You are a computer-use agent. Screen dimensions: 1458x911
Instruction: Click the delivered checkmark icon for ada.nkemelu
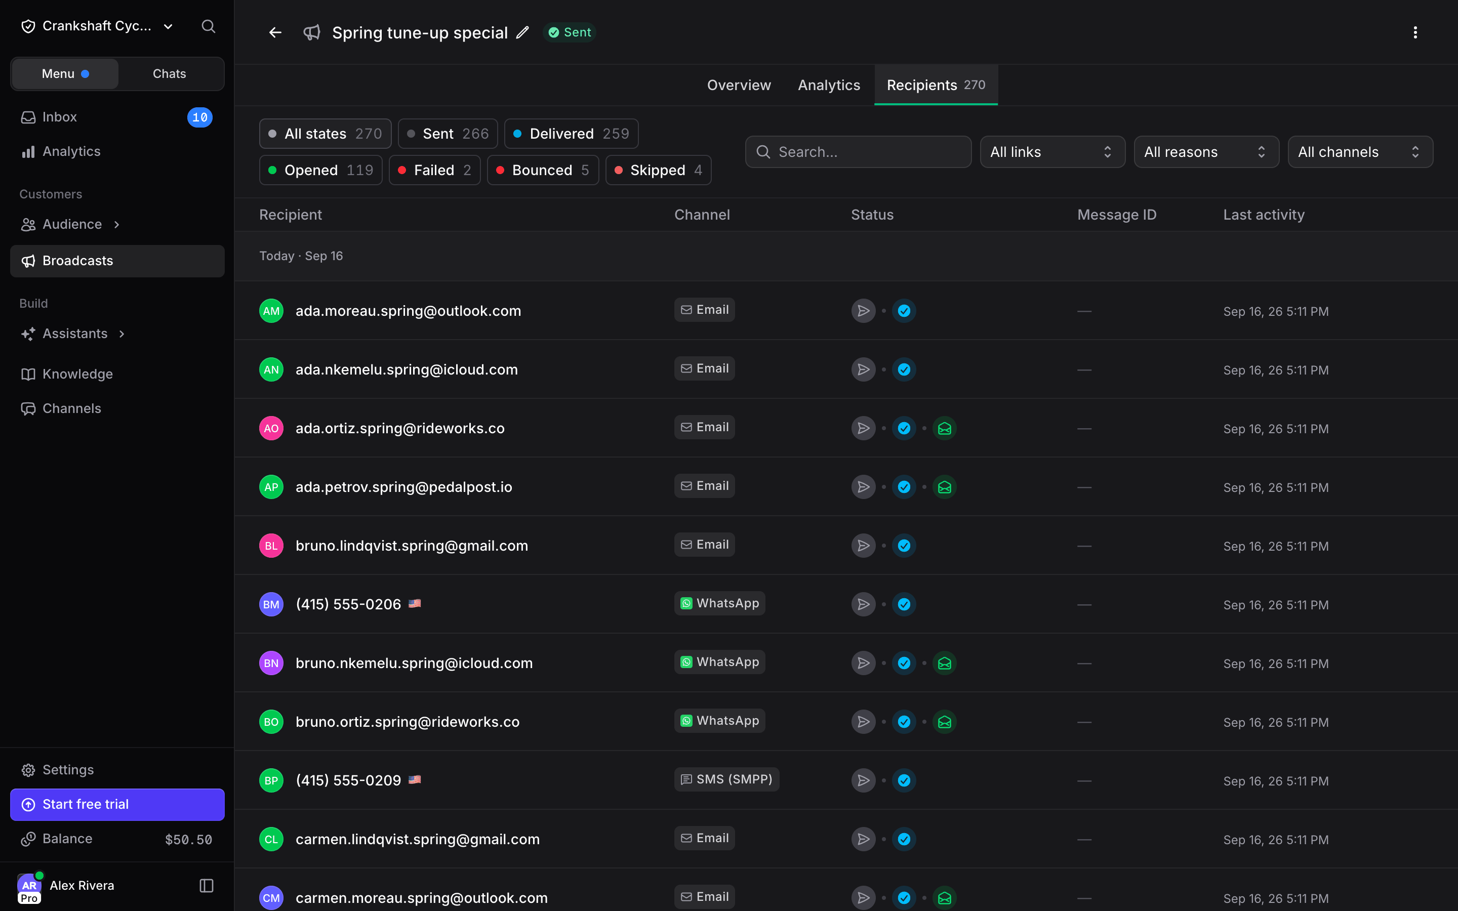[904, 369]
